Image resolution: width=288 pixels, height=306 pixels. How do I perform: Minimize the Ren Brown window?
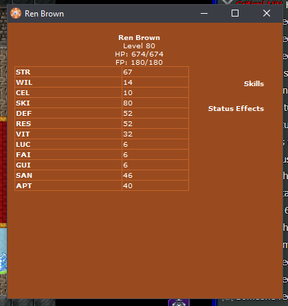click(204, 13)
